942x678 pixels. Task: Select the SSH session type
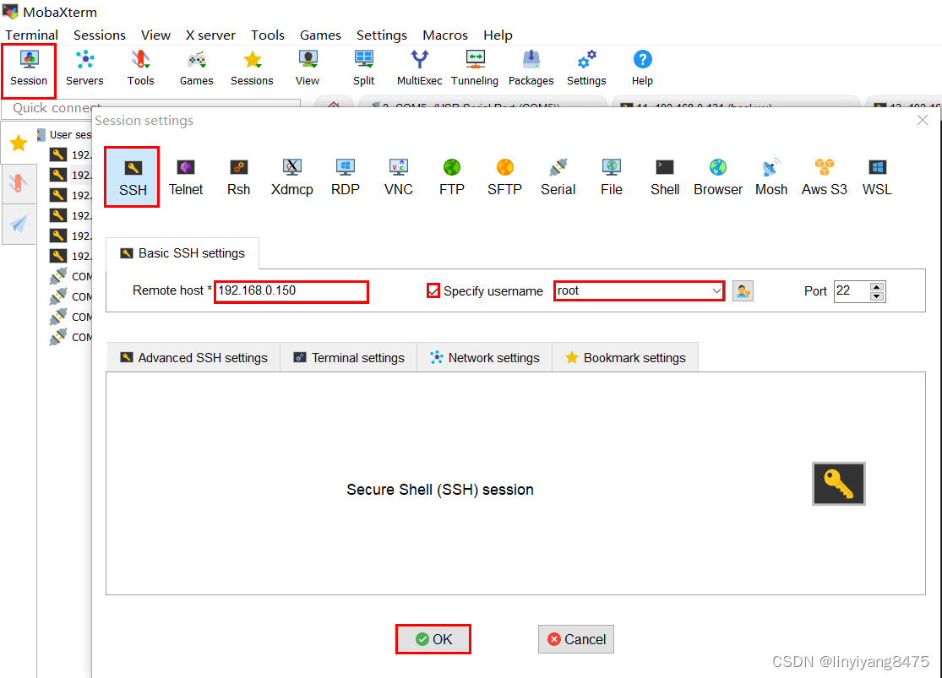(131, 176)
